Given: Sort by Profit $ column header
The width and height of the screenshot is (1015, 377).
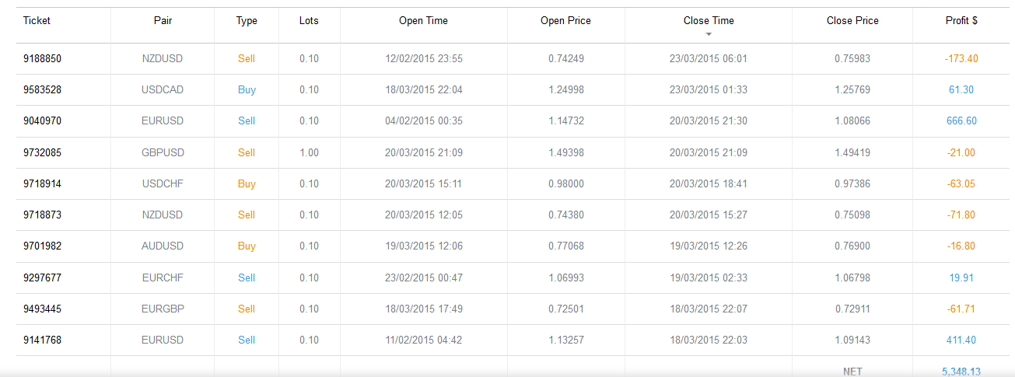Looking at the screenshot, I should click(961, 21).
